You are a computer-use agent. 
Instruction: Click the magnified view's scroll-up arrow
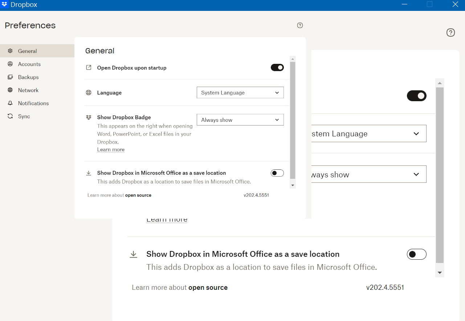pyautogui.click(x=440, y=83)
